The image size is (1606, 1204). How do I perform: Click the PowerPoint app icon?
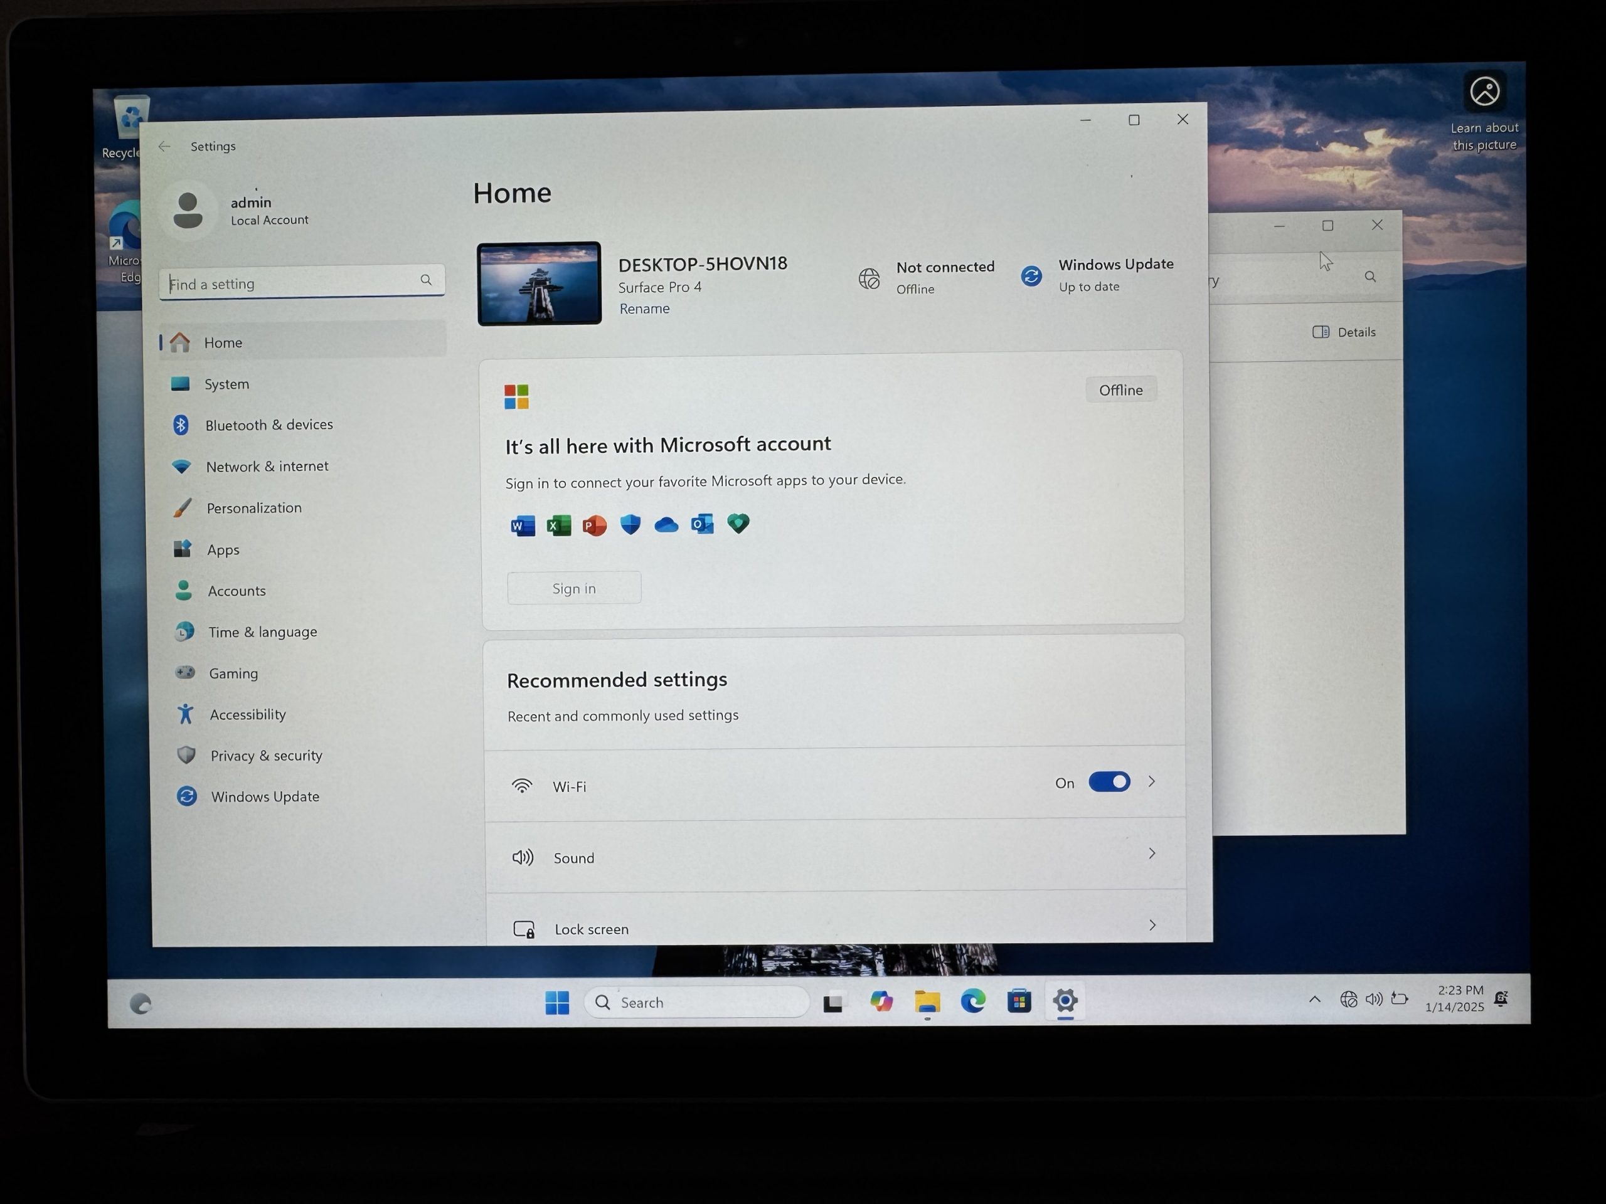pyautogui.click(x=595, y=525)
